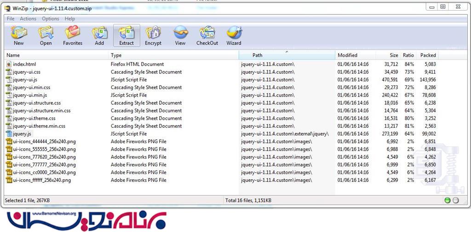Sort by the Modified column header
Screen dimensions: 471x232
(x=356, y=55)
